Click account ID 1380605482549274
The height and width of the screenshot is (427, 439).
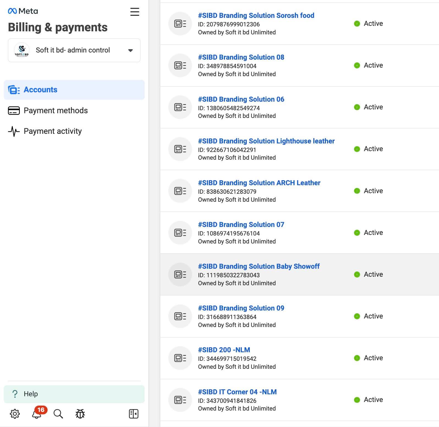pyautogui.click(x=229, y=108)
